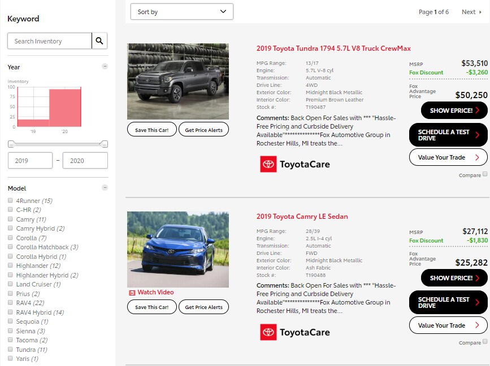This screenshot has width=490, height=366.
Task: Tick the Prius model checkbox
Action: [x=10, y=293]
